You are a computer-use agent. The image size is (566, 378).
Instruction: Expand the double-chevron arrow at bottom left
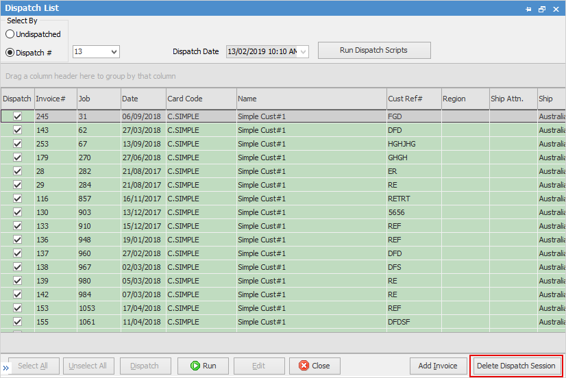click(5, 368)
